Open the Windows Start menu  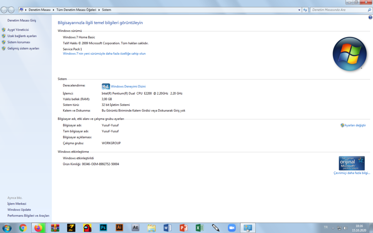tap(7, 228)
